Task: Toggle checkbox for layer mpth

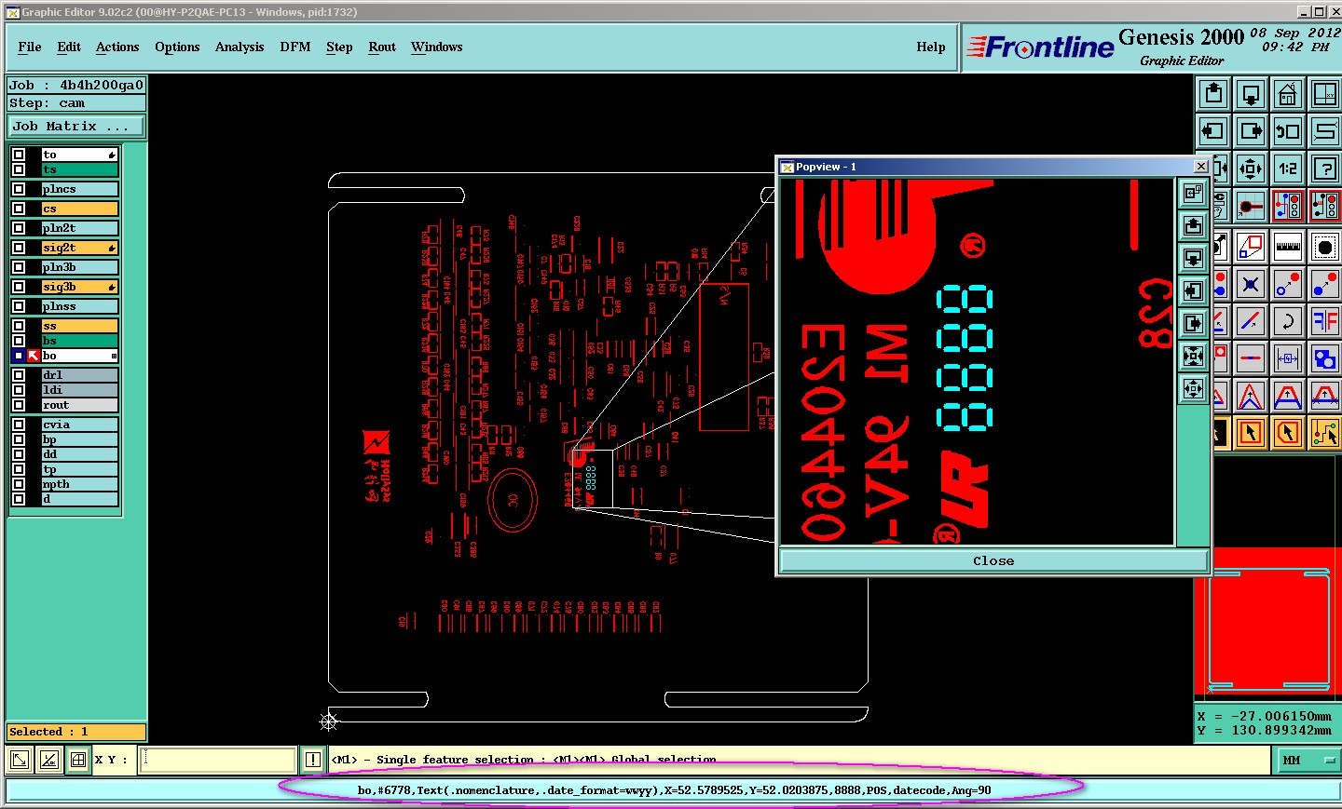Action: [x=19, y=484]
